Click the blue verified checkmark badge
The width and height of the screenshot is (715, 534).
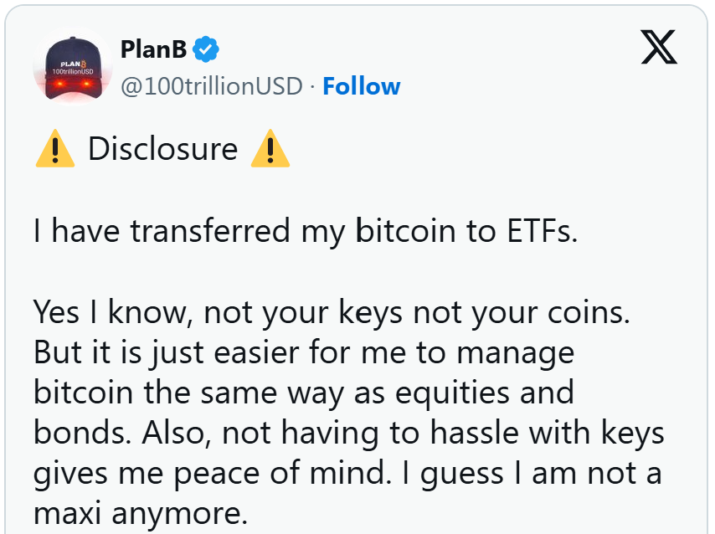[206, 49]
